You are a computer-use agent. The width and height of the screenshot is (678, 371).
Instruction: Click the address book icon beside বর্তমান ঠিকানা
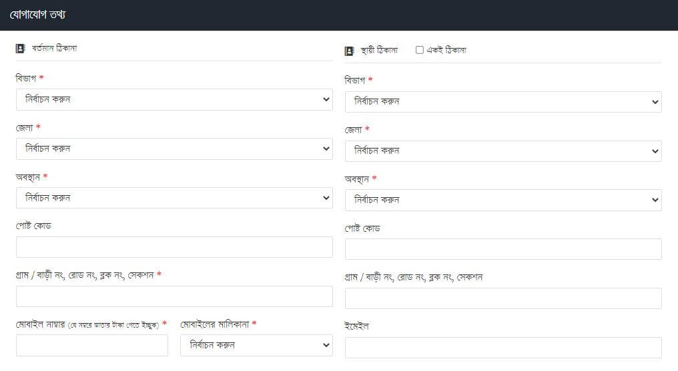coord(20,49)
